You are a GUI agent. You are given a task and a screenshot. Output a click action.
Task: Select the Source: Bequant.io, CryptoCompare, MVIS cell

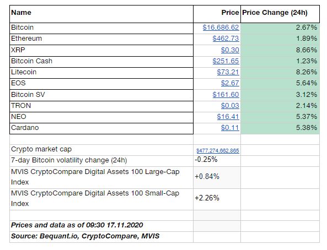pos(101,237)
